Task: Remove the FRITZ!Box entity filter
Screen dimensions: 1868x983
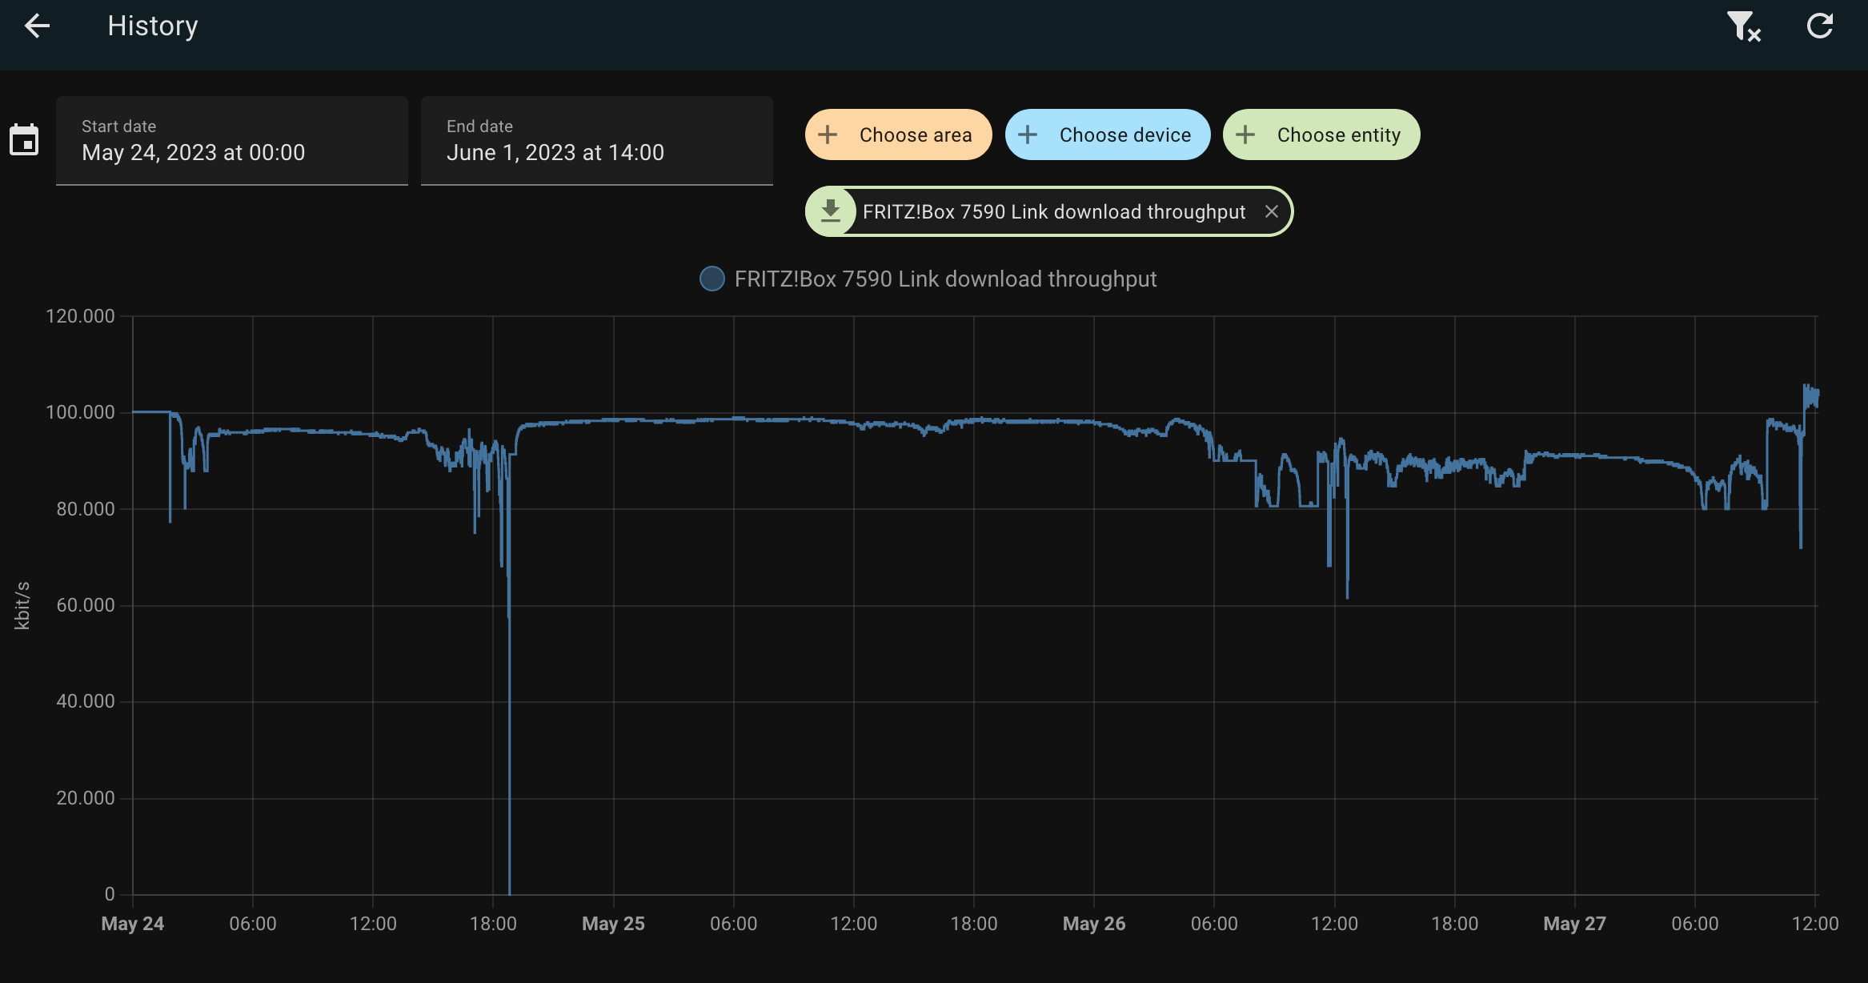Action: pos(1273,211)
